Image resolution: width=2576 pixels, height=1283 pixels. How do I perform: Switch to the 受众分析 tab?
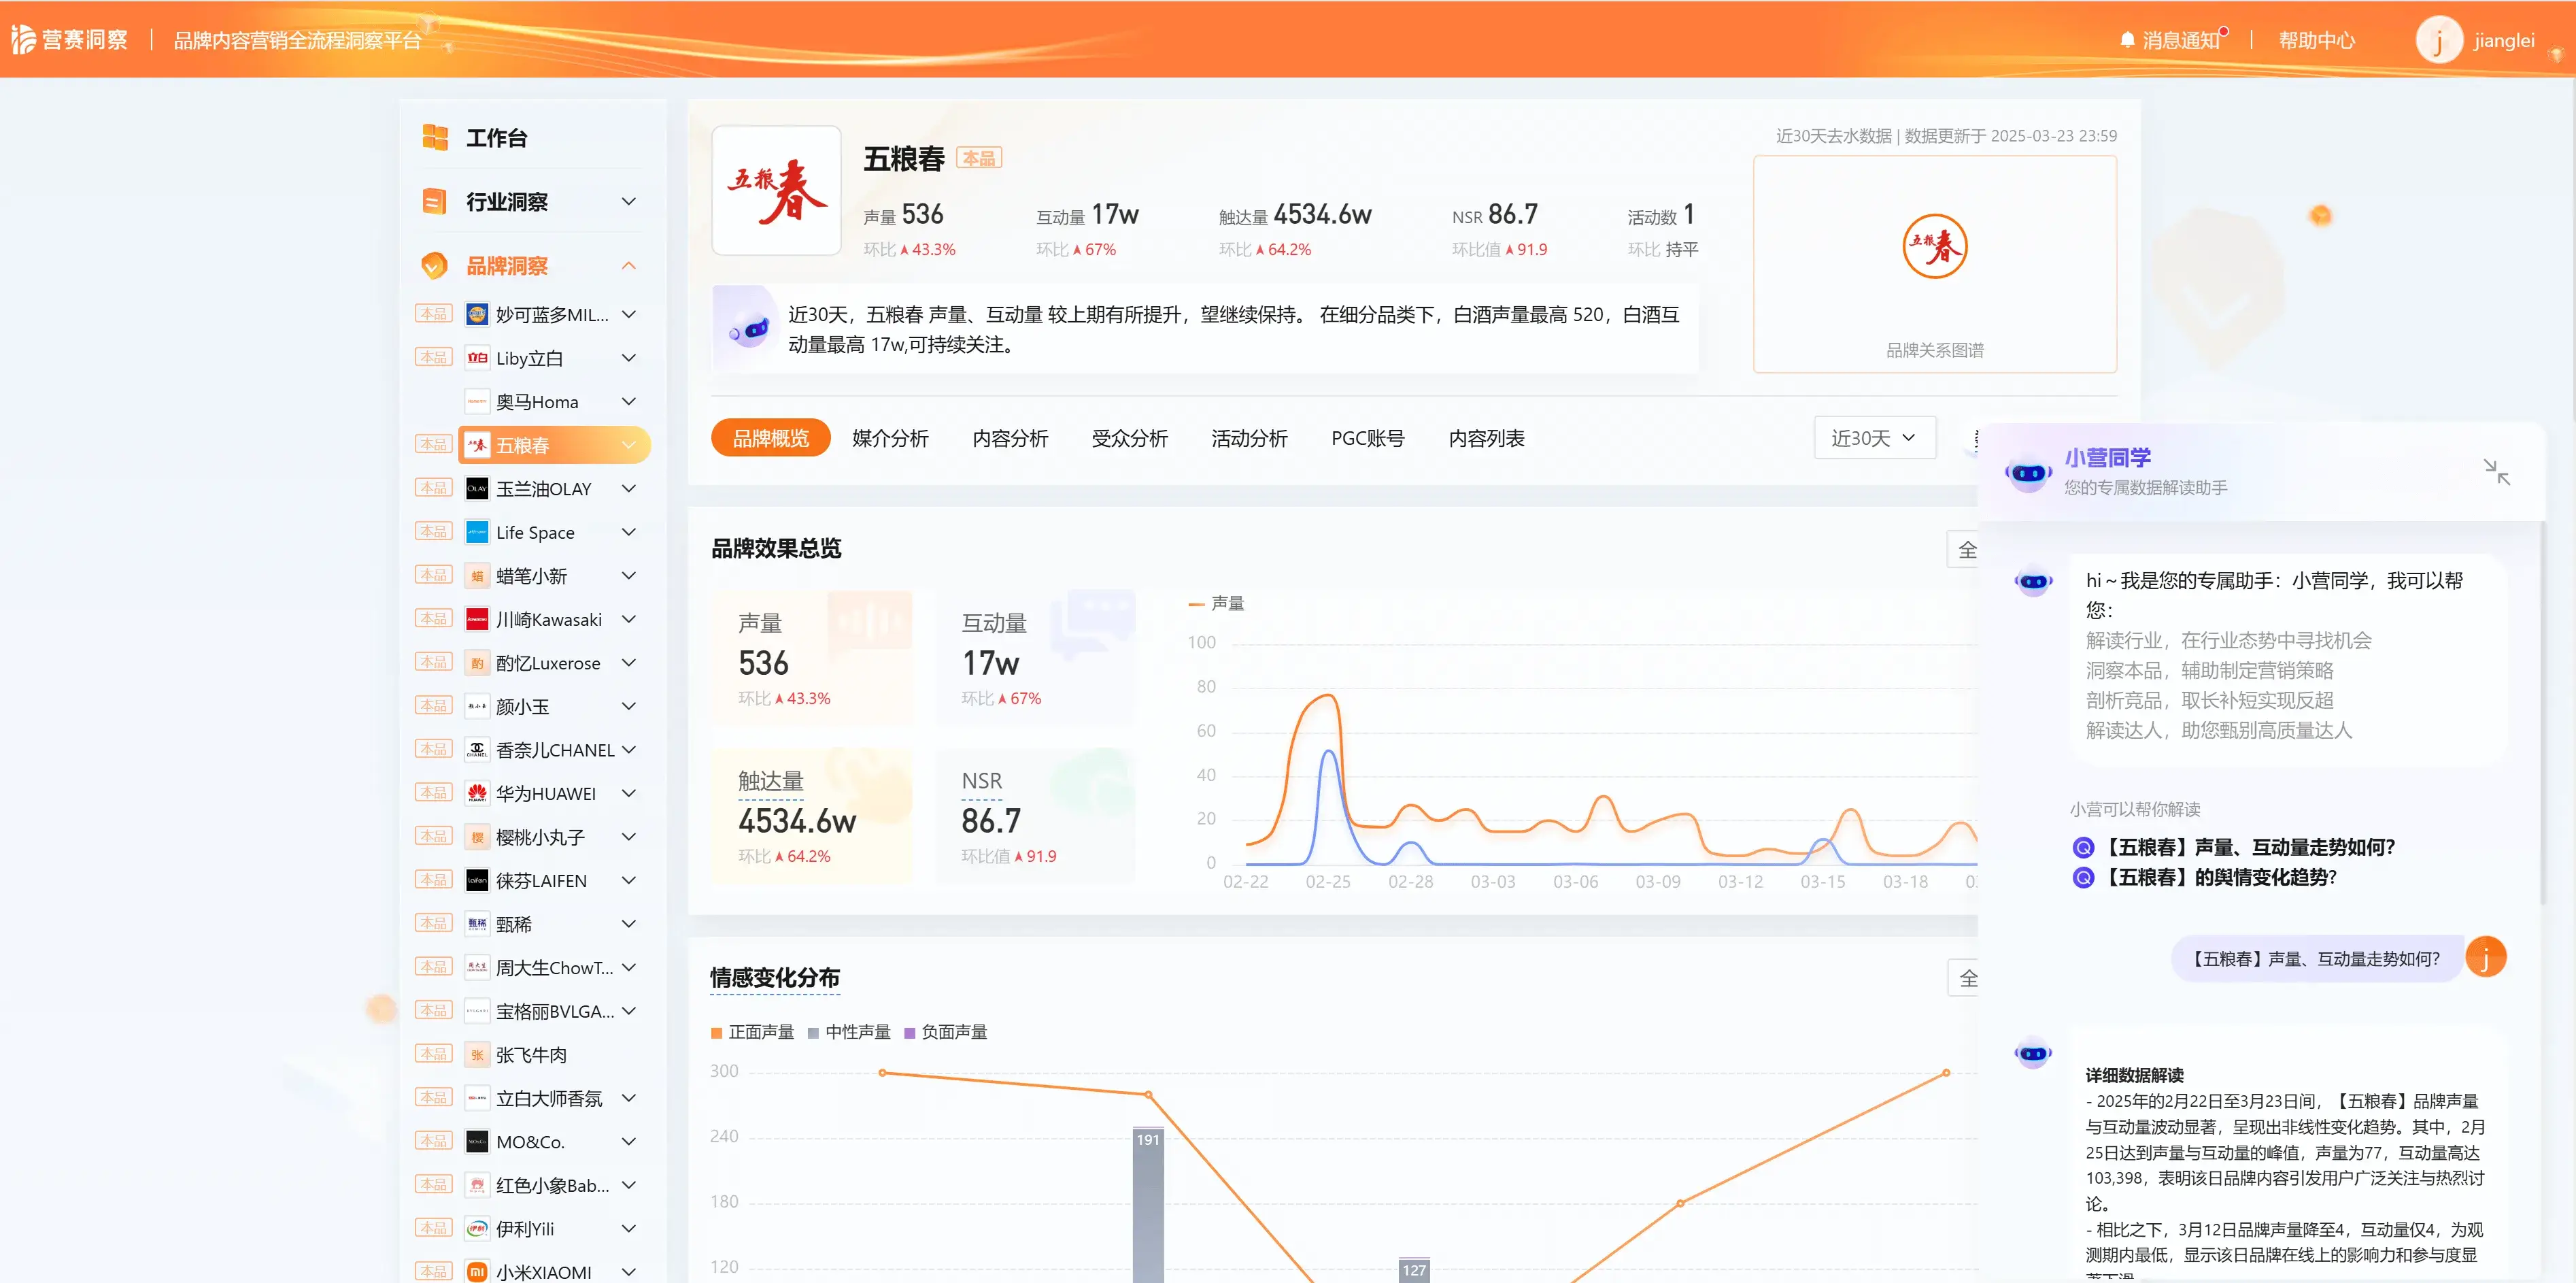click(x=1129, y=438)
